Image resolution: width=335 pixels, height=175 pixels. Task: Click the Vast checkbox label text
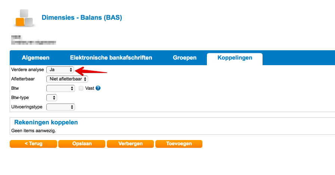[90, 88]
